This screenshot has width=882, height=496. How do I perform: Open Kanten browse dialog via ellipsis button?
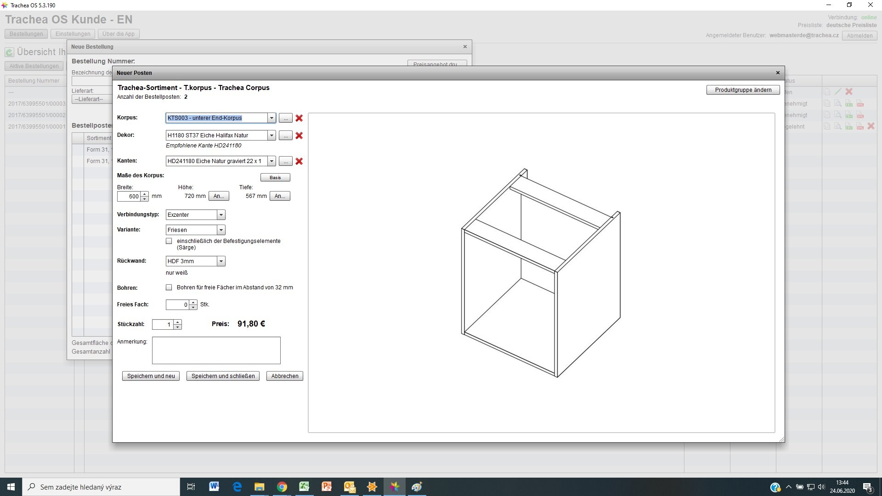pos(285,161)
